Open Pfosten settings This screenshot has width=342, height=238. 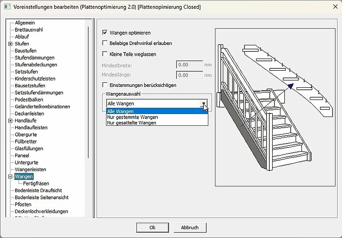(23, 204)
